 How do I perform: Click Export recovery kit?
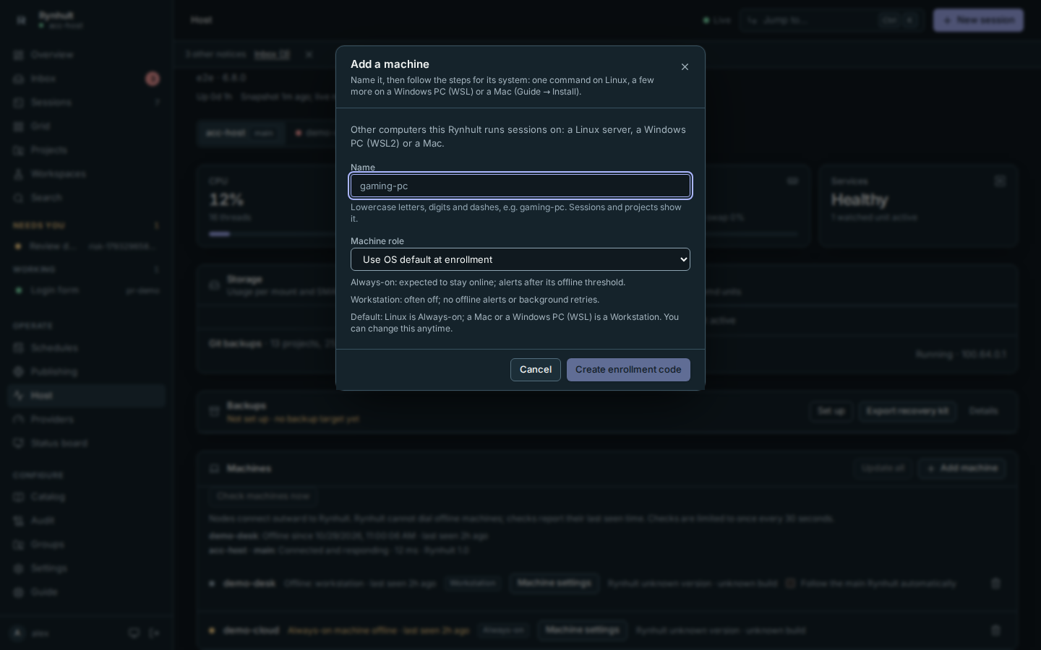pyautogui.click(x=907, y=411)
